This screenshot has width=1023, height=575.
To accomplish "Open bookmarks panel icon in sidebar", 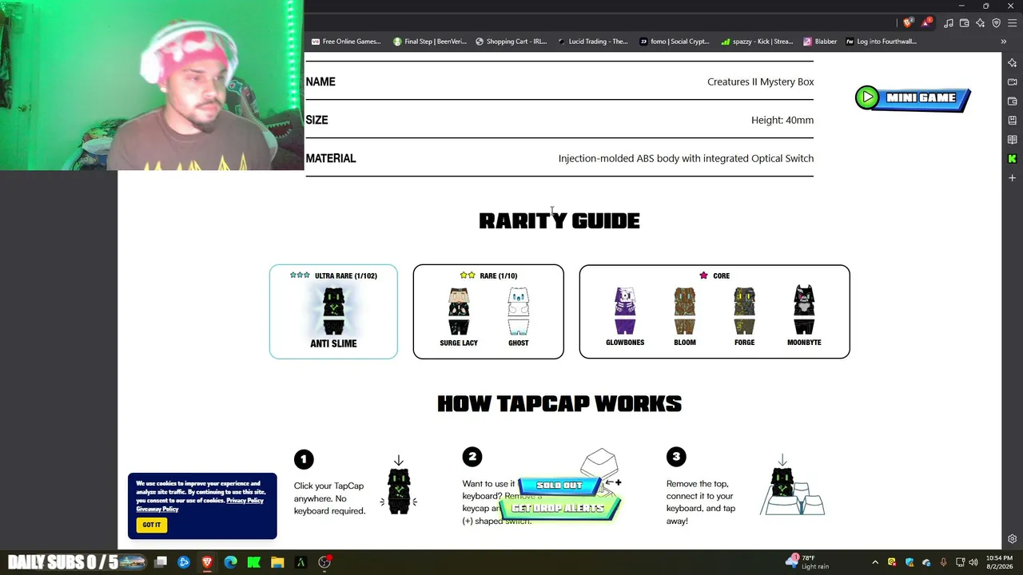I will coord(1012,121).
